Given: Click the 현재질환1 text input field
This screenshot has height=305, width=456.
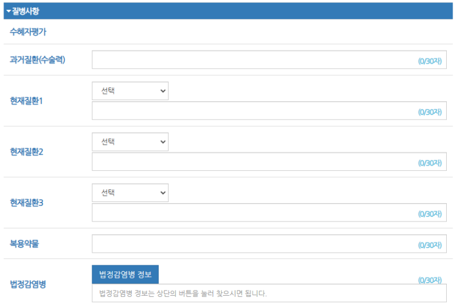Looking at the screenshot, I should click(x=269, y=110).
